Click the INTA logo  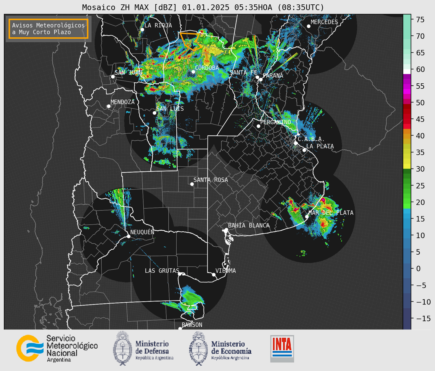(282, 349)
